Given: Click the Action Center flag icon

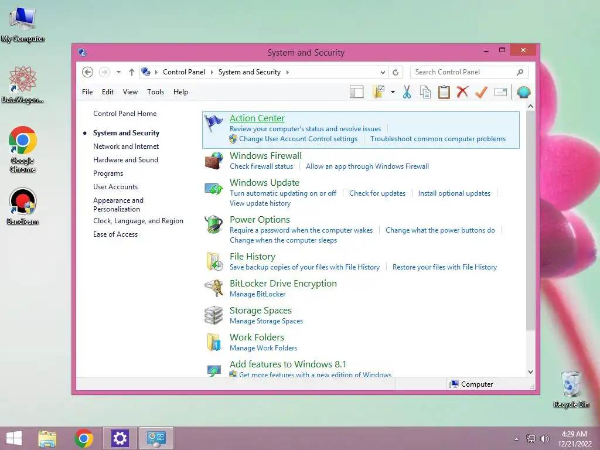Looking at the screenshot, I should (x=213, y=123).
